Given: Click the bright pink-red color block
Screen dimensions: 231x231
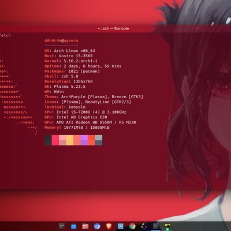Looking at the screenshot, I should (x=55, y=140).
